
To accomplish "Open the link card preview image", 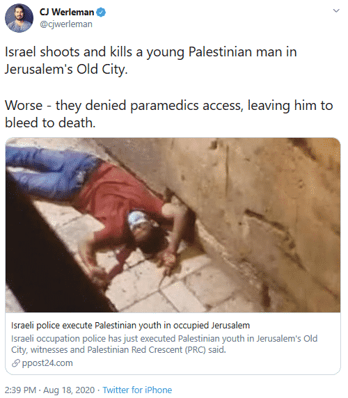I will click(x=173, y=225).
